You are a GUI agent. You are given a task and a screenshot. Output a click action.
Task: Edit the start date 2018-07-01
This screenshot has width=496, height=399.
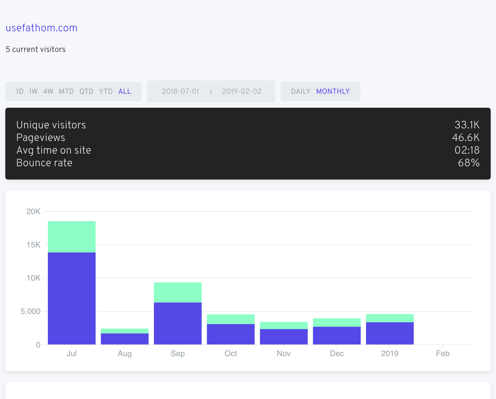pyautogui.click(x=181, y=91)
